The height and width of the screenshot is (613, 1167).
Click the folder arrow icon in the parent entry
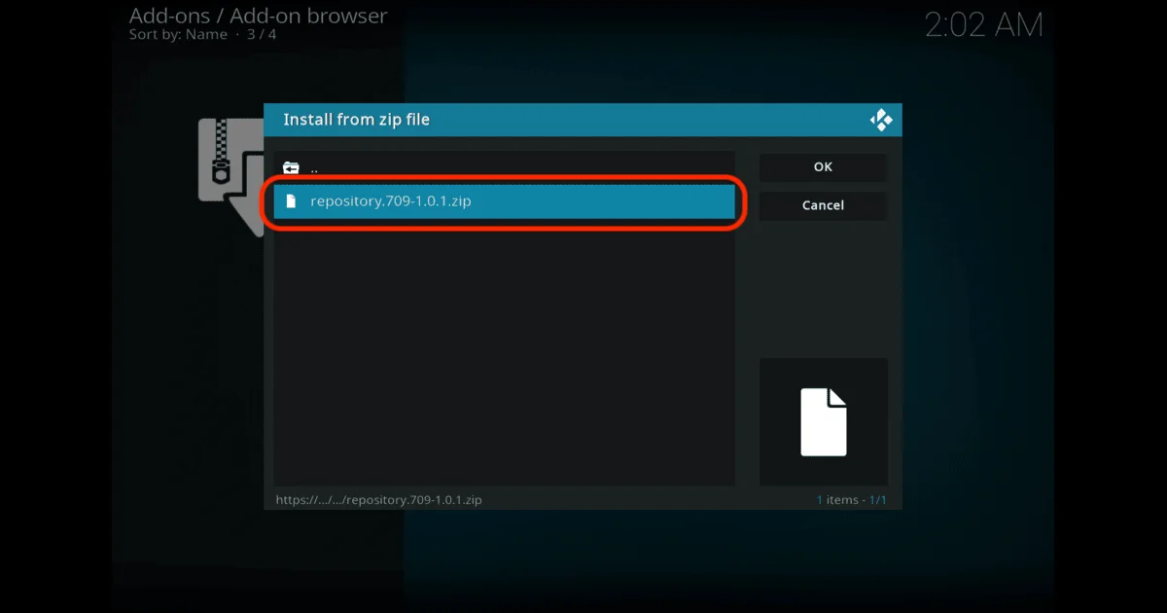coord(291,166)
